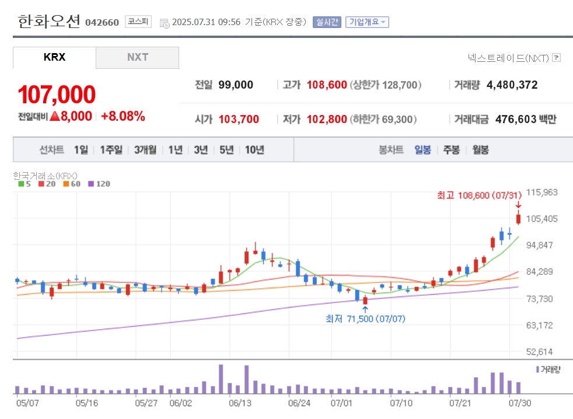The image size is (573, 419).
Task: Click the 2025.07.31 09:56 timestamp
Action: pyautogui.click(x=206, y=22)
